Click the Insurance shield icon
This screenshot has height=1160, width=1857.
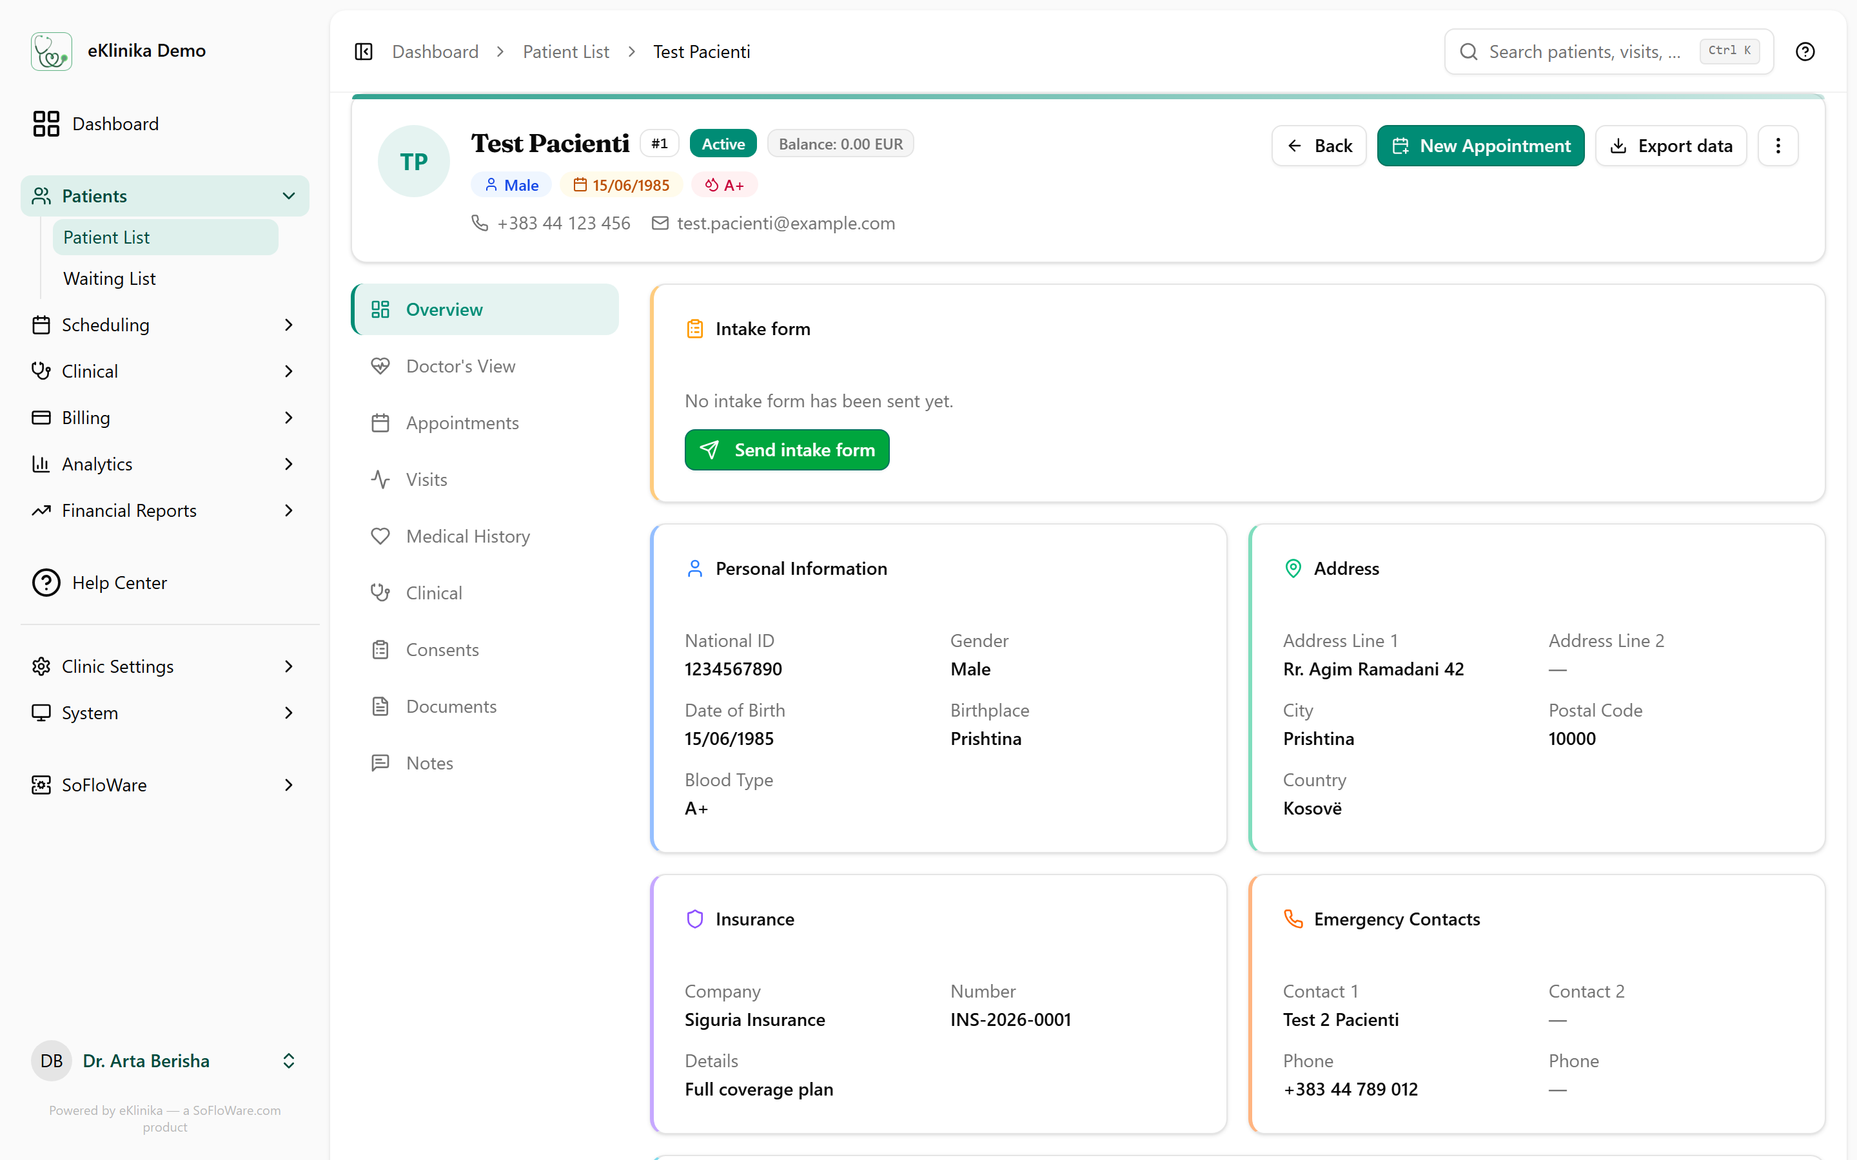pyautogui.click(x=694, y=919)
